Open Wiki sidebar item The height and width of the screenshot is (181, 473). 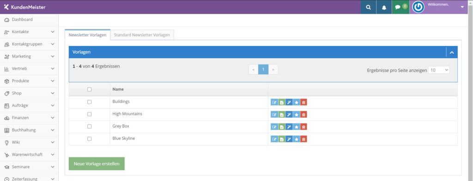(29, 142)
